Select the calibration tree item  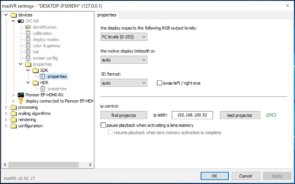coord(42,33)
